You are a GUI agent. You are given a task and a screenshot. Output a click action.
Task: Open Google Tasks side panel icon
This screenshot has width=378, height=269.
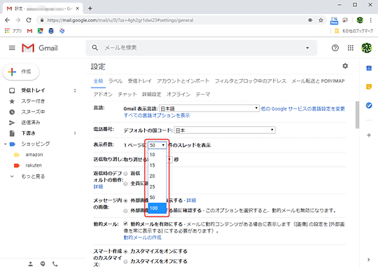[x=369, y=105]
